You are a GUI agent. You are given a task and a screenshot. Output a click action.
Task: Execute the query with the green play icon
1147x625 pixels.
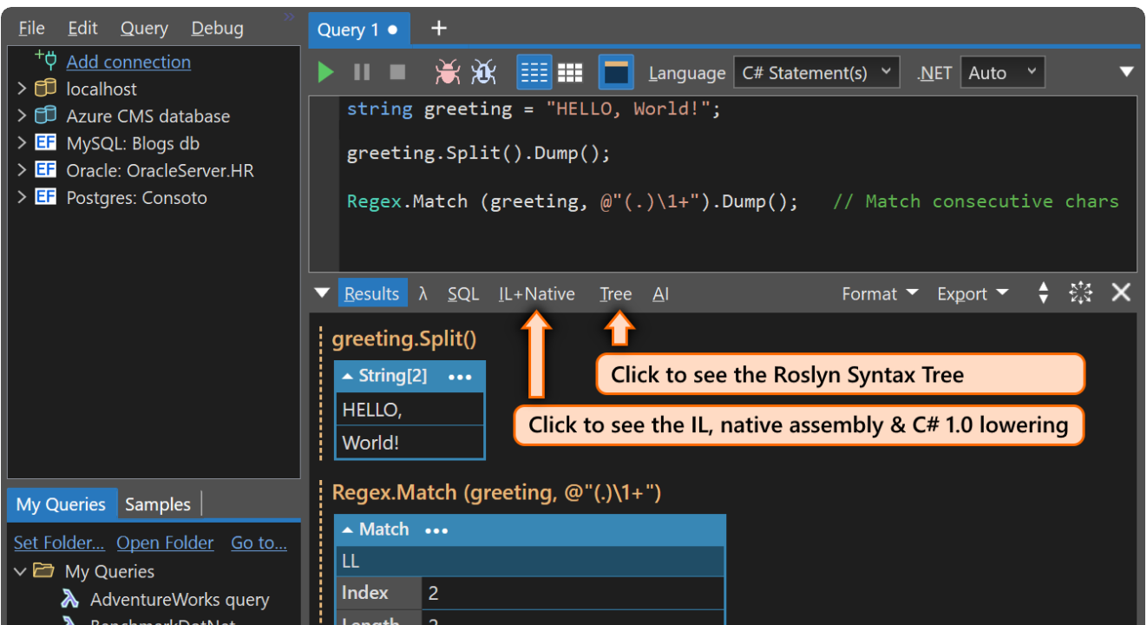325,72
